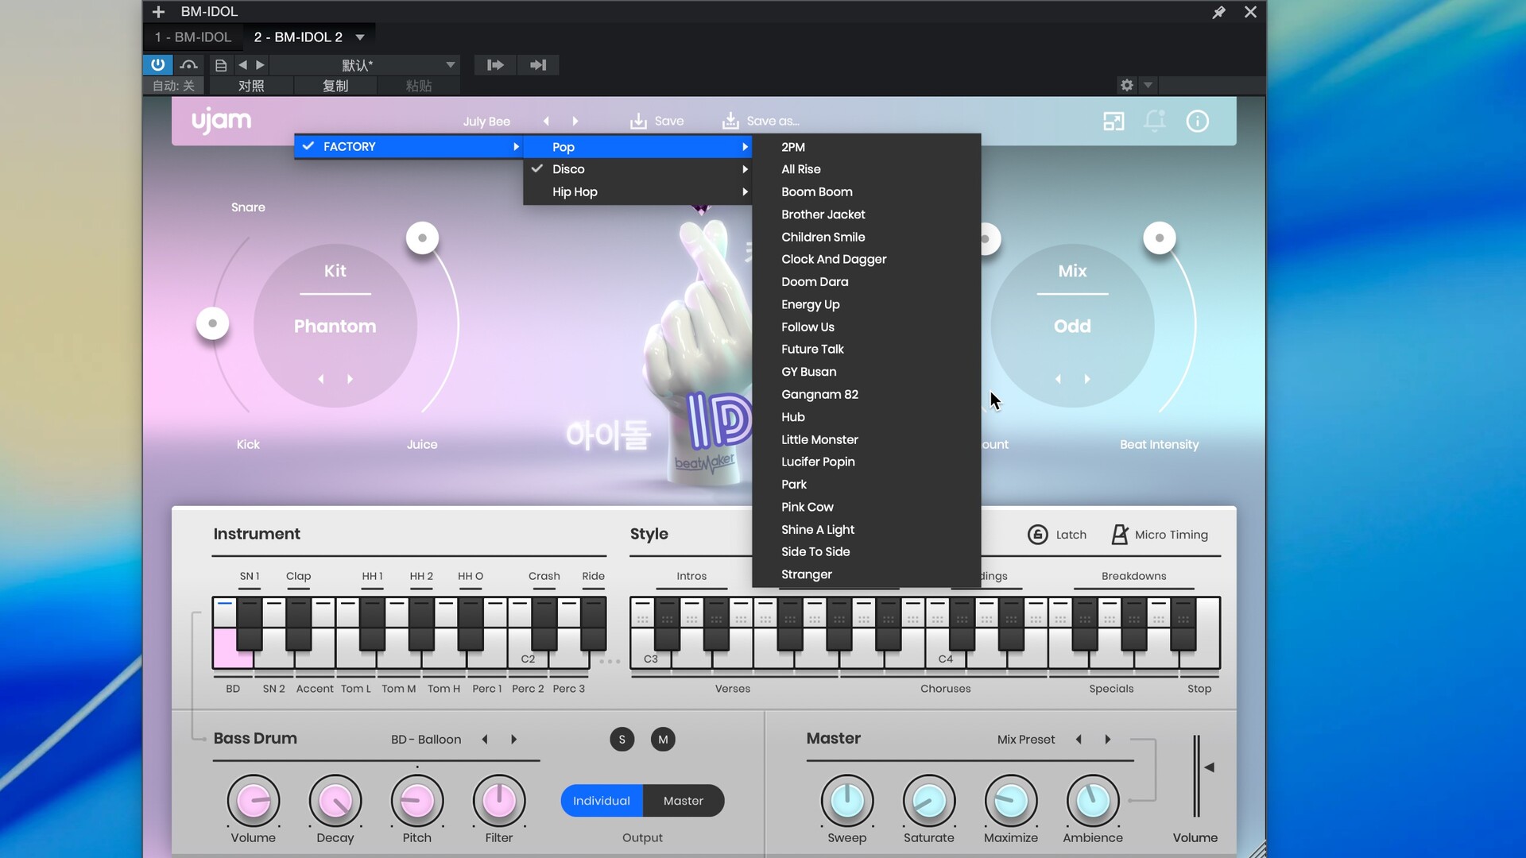Viewport: 1526px width, 858px height.
Task: Click the Bass Drum Volume knob
Action: tap(254, 801)
